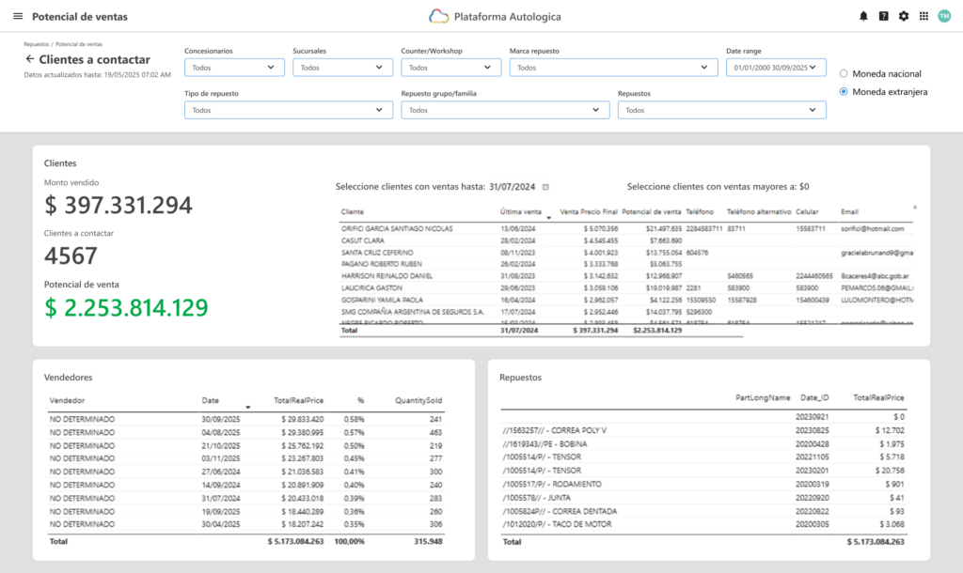
Task: Open the calendar icon next to 31/07/2024
Action: (546, 187)
